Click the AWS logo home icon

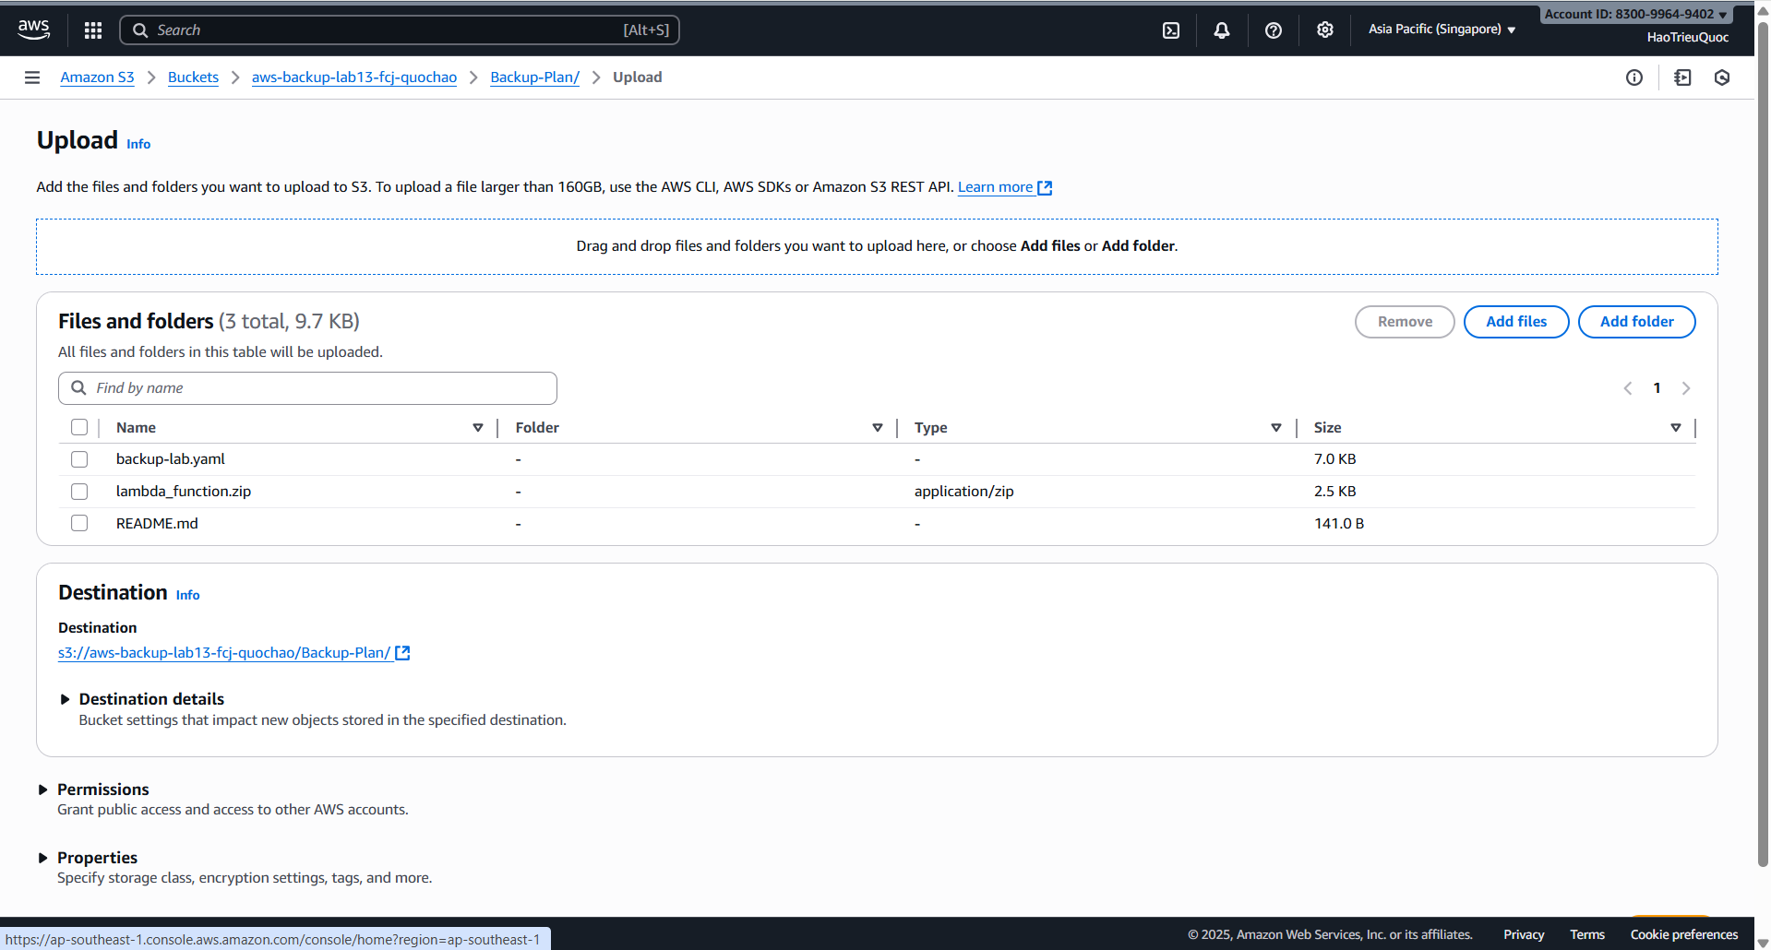coord(34,30)
